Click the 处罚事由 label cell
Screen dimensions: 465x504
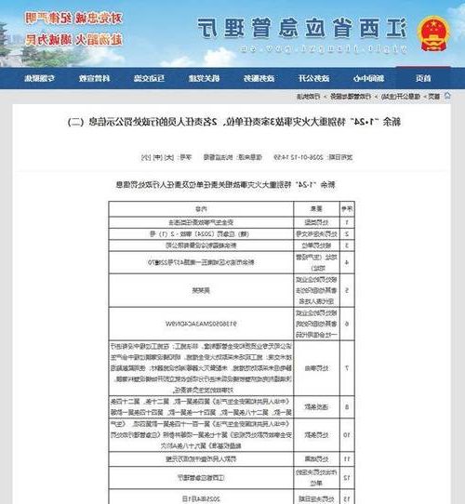[x=316, y=368]
